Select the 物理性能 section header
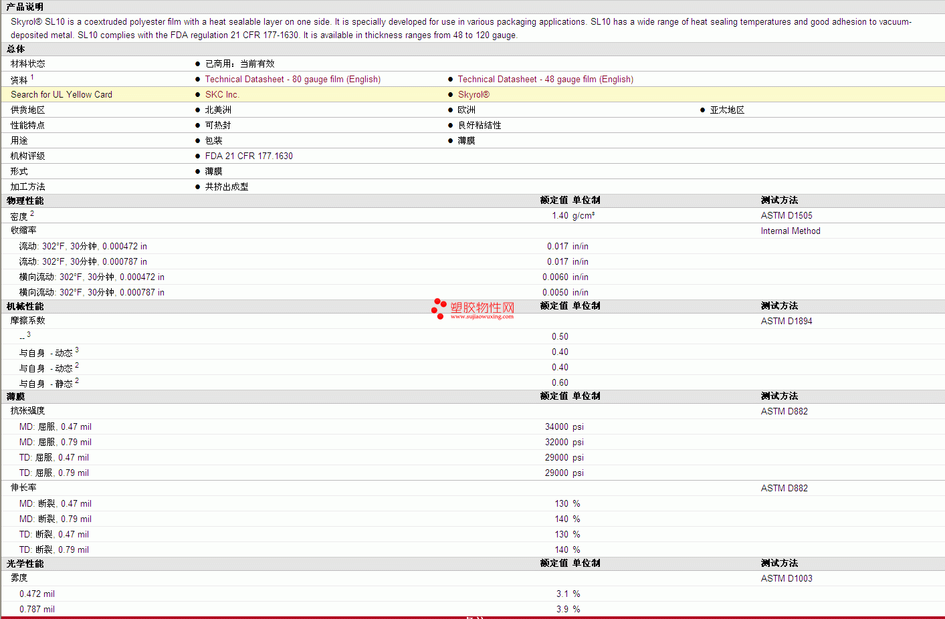 25,201
